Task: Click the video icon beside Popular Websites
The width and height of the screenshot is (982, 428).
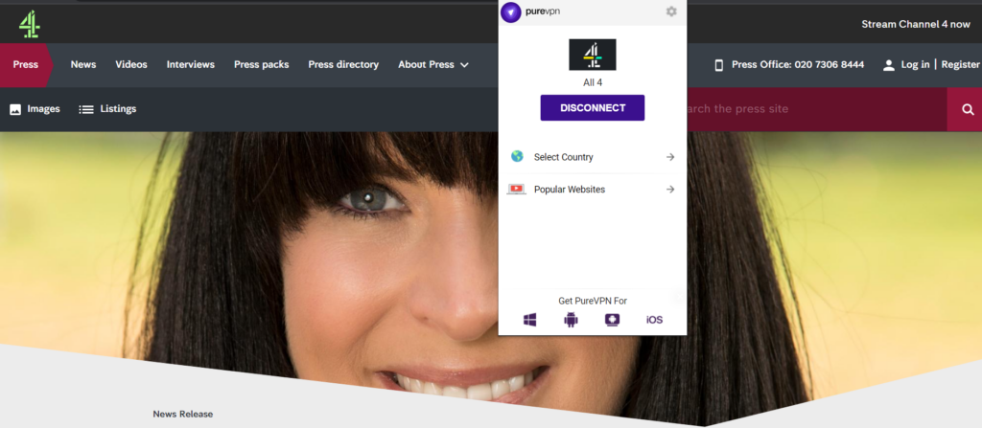Action: (517, 189)
